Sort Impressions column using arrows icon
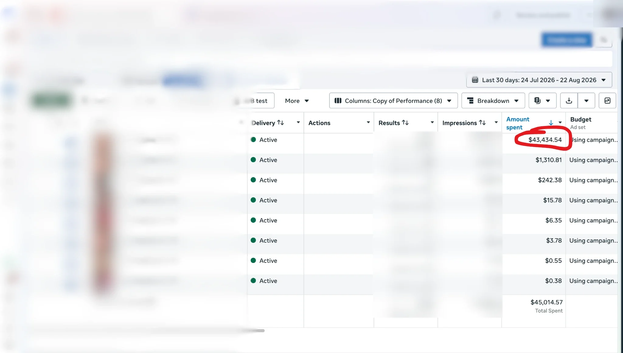Image resolution: width=623 pixels, height=353 pixels. pyautogui.click(x=482, y=123)
